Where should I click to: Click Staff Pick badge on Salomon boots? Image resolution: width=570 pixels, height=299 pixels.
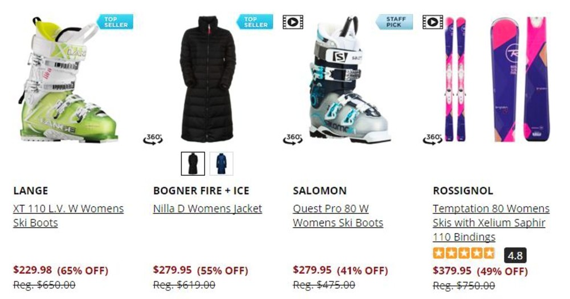click(394, 22)
